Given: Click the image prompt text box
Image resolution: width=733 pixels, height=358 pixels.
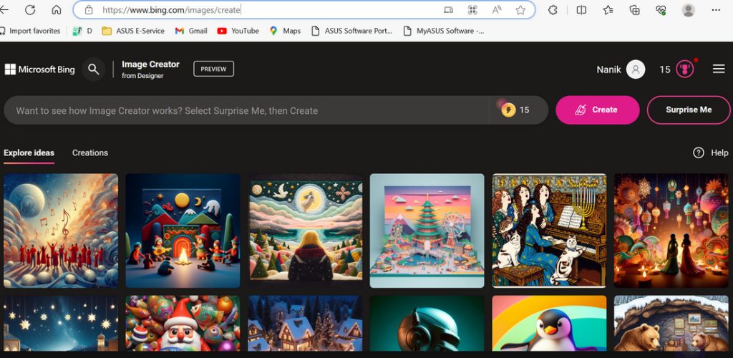Looking at the screenshot, I should tap(246, 110).
